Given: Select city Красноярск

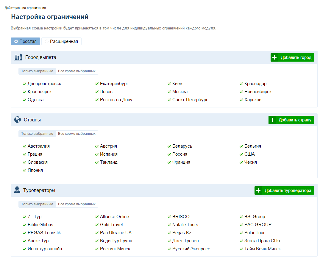Looking at the screenshot, I should [39, 92].
